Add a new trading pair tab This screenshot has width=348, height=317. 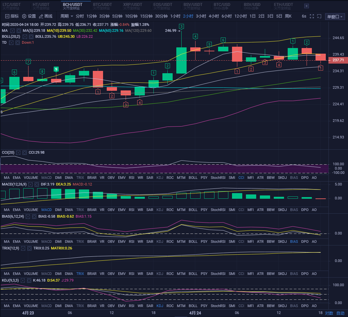coord(307,6)
